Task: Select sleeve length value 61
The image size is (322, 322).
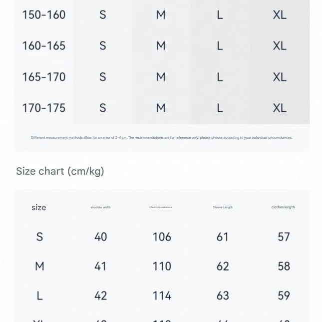Action: click(222, 237)
